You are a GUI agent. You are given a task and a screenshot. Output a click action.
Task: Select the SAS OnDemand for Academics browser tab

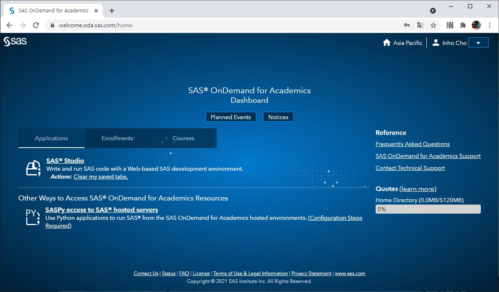[54, 11]
